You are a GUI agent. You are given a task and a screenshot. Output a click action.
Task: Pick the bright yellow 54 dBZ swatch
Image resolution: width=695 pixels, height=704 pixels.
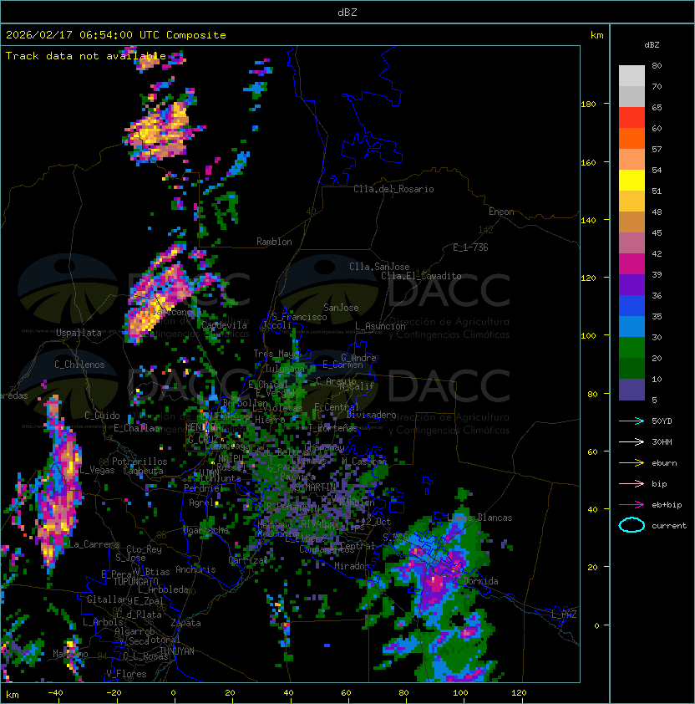coord(632,180)
